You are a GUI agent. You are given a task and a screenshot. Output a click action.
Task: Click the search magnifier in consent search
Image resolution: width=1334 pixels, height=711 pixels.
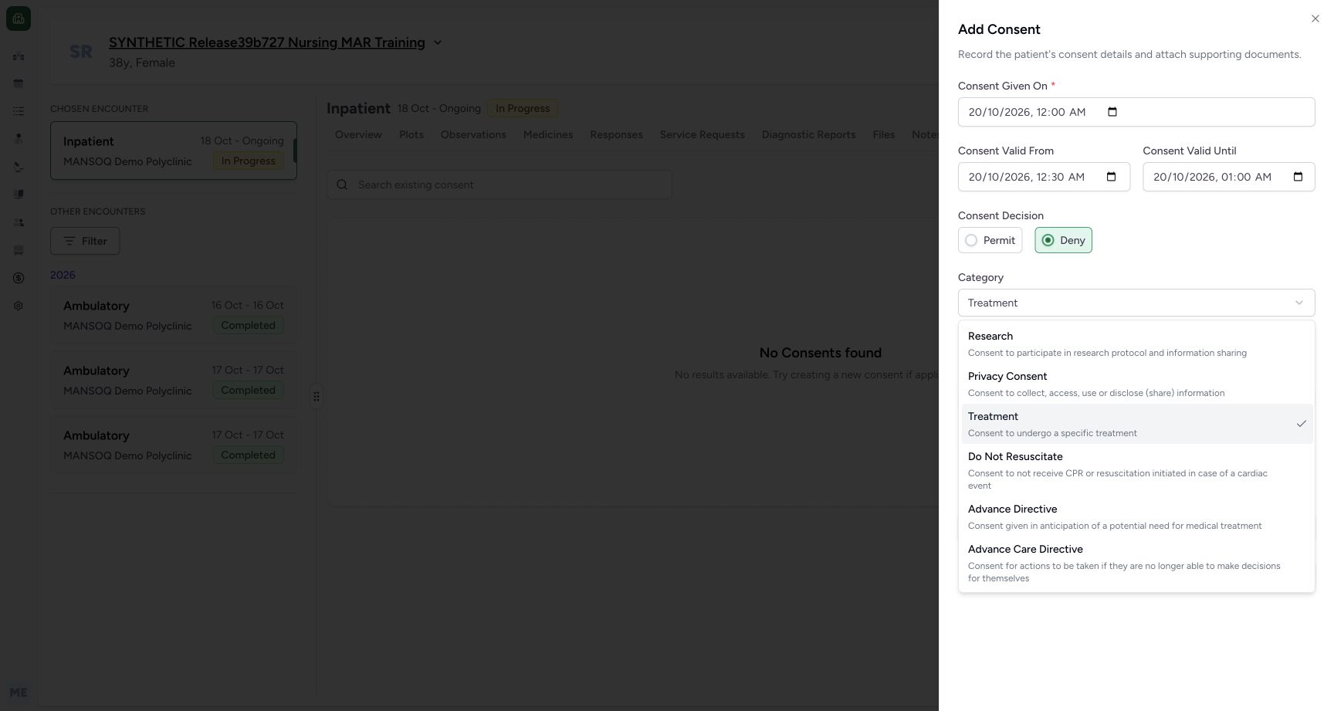tap(342, 185)
